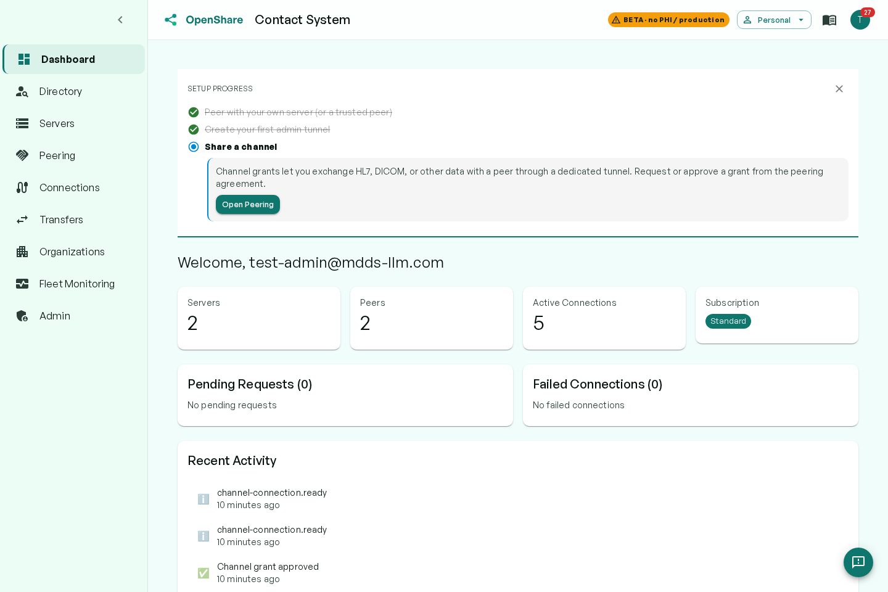The image size is (888, 592).
Task: Open Fleet Monitoring in the sidebar
Action: point(74,284)
